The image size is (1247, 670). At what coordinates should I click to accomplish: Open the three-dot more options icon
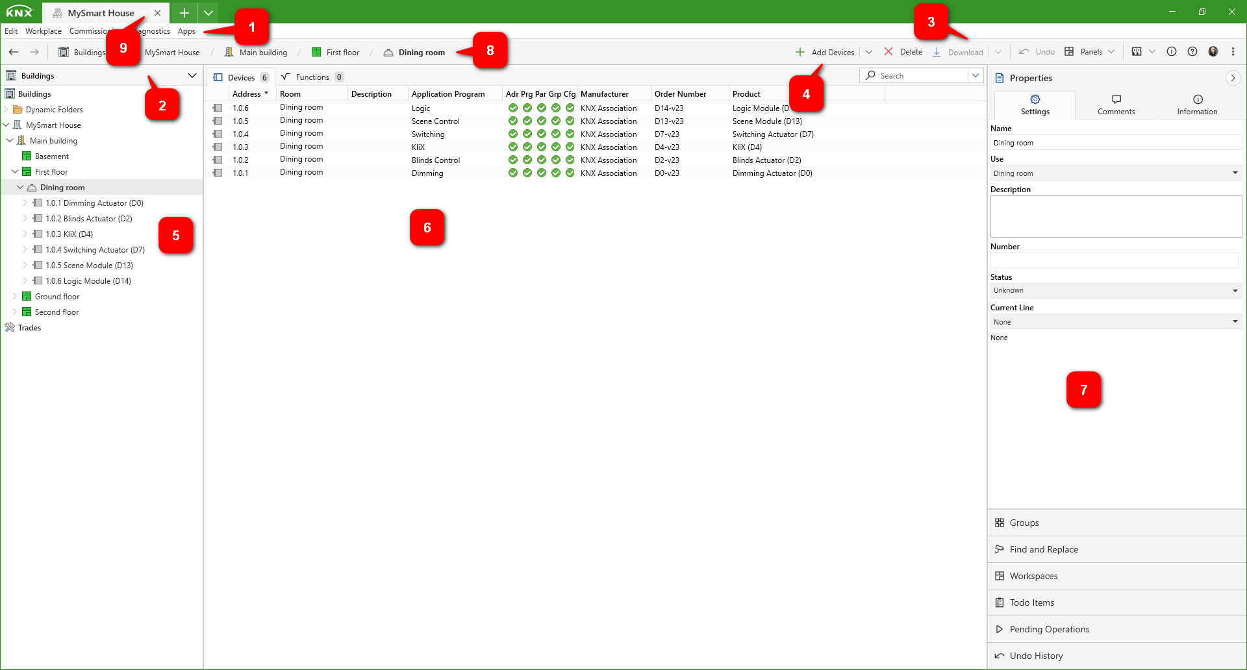pos(1232,52)
